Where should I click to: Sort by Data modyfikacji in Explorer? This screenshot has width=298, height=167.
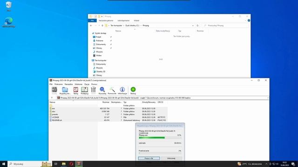pyautogui.click(x=163, y=31)
